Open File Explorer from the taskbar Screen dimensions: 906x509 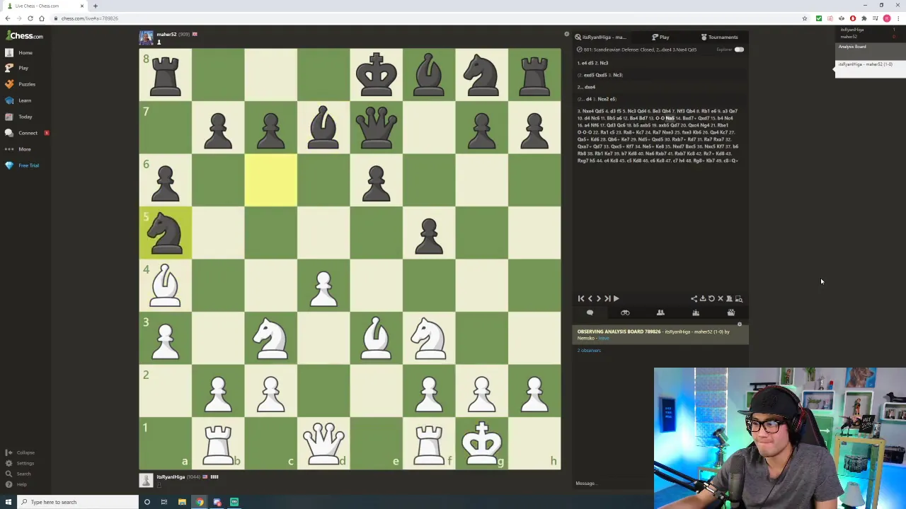[x=182, y=502]
